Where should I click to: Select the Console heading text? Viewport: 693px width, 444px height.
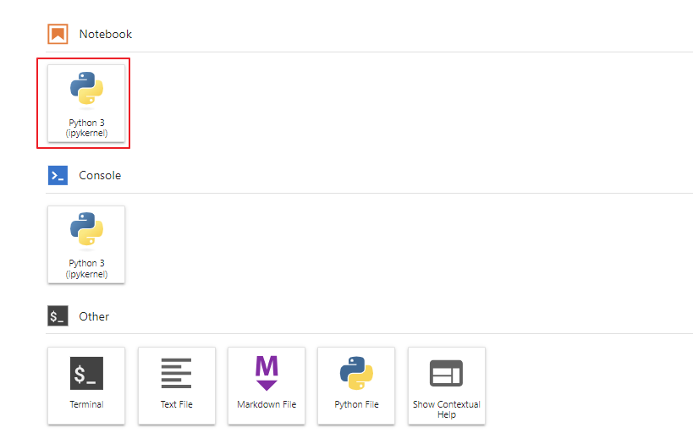[x=100, y=175]
